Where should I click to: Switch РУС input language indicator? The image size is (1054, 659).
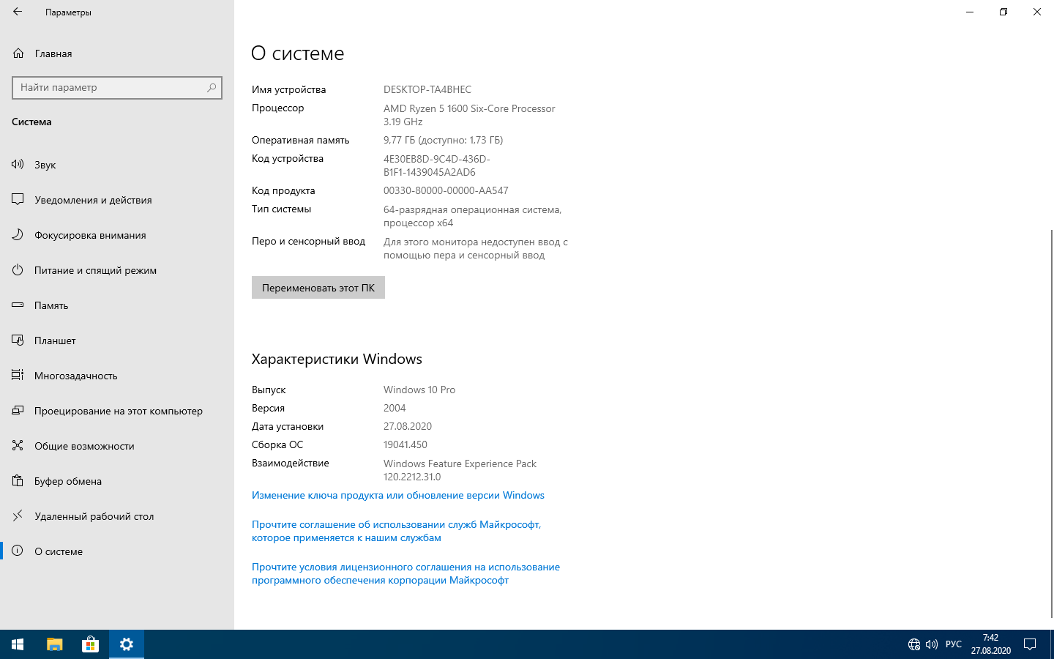(954, 644)
